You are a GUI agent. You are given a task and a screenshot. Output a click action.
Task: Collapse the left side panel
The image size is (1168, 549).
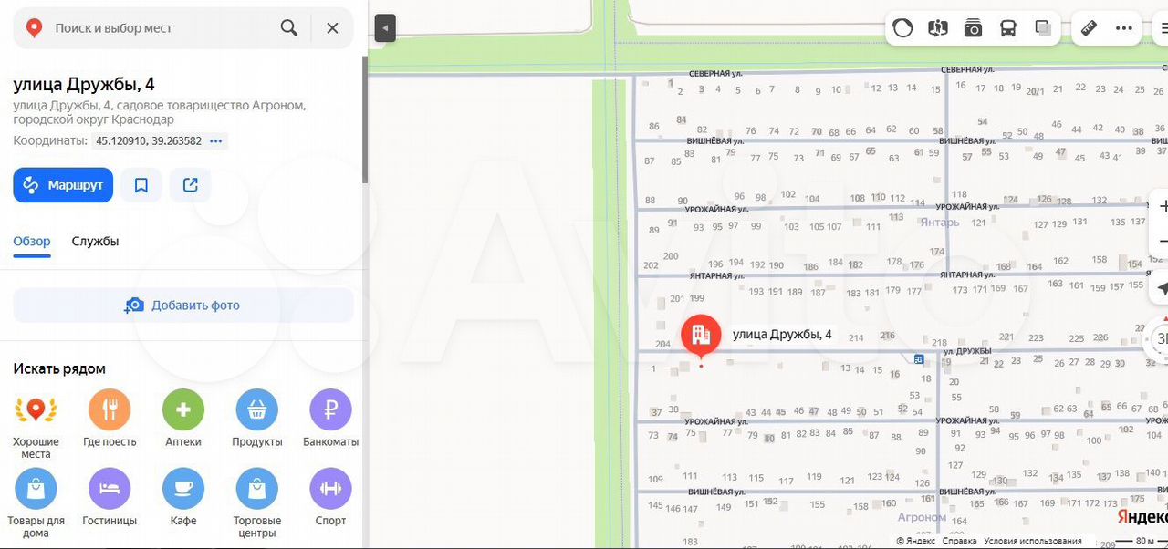[x=385, y=28]
